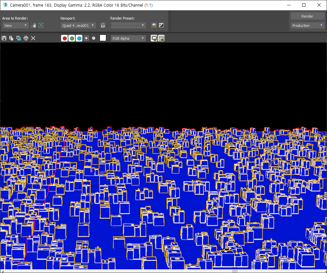Clone the rendered frame window
The height and width of the screenshot is (273, 327).
(x=19, y=38)
